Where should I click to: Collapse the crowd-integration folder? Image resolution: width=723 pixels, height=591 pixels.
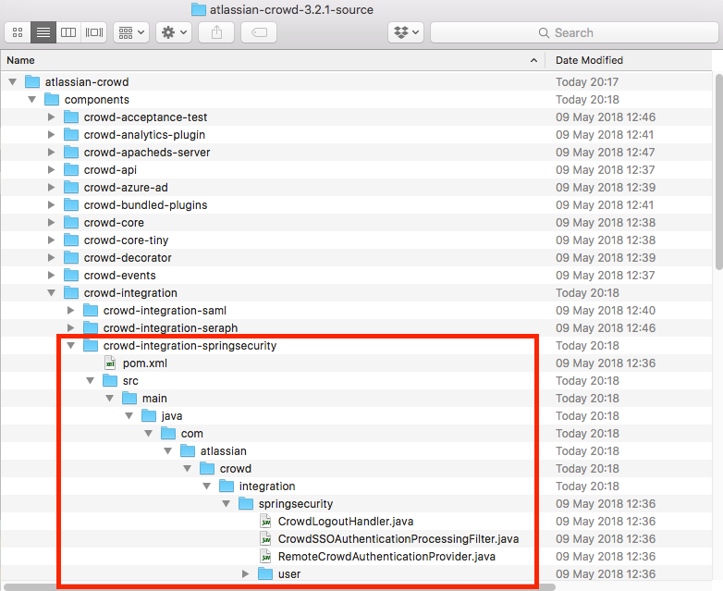coord(51,293)
